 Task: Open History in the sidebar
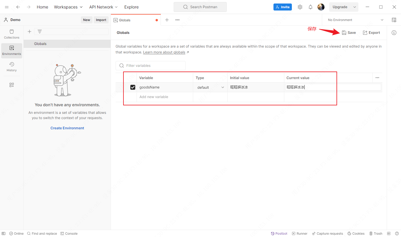click(x=12, y=67)
